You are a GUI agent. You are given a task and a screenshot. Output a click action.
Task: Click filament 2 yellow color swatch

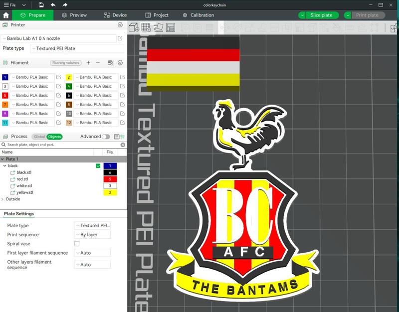tap(69, 77)
